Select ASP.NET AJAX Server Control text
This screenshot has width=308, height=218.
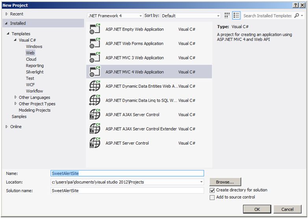[132, 115]
